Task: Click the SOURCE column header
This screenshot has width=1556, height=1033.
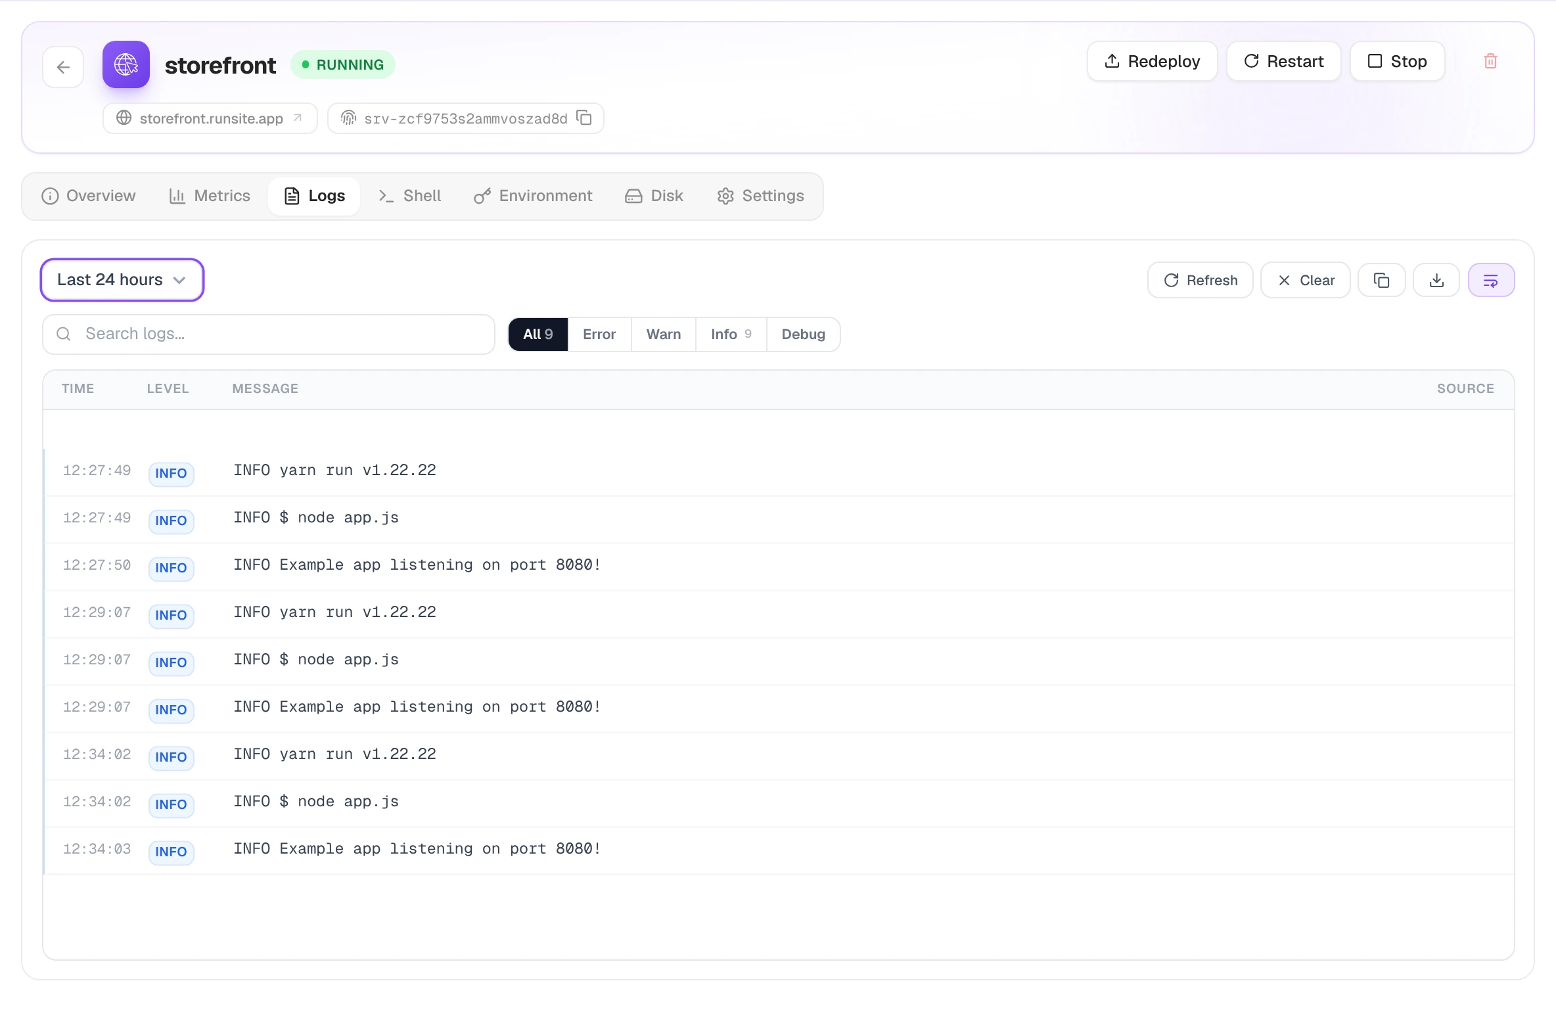Action: pyautogui.click(x=1465, y=389)
